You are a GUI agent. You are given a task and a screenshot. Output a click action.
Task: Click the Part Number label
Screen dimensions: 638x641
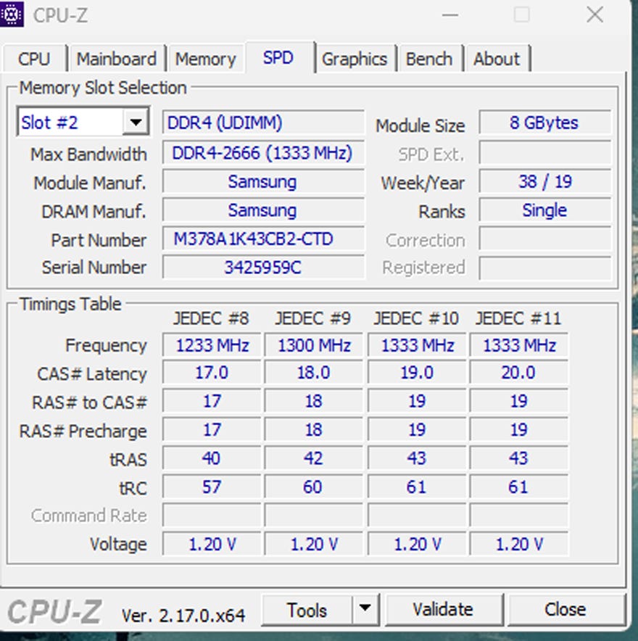99,240
